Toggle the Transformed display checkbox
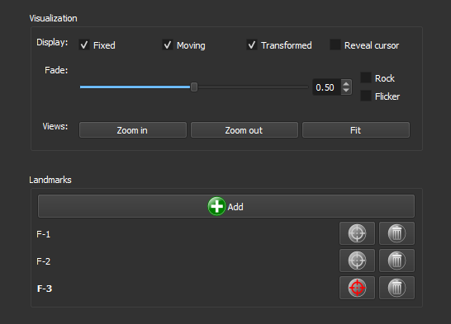 (252, 45)
